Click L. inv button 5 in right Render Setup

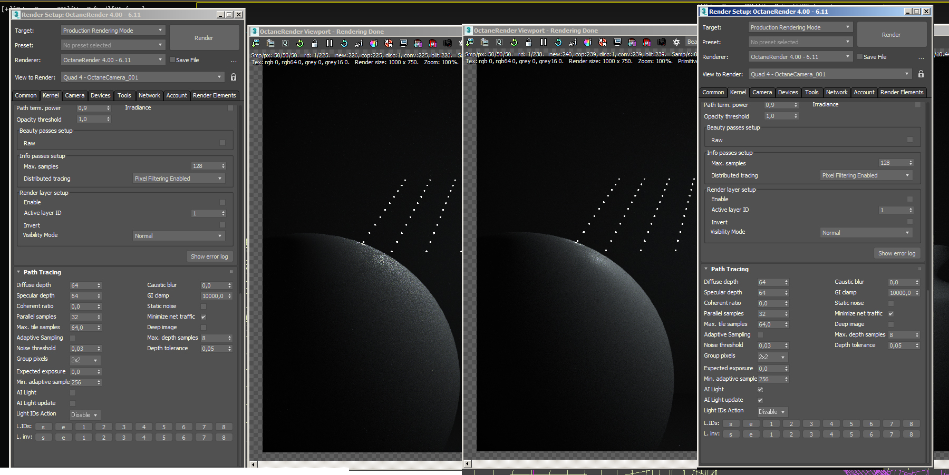tap(851, 434)
